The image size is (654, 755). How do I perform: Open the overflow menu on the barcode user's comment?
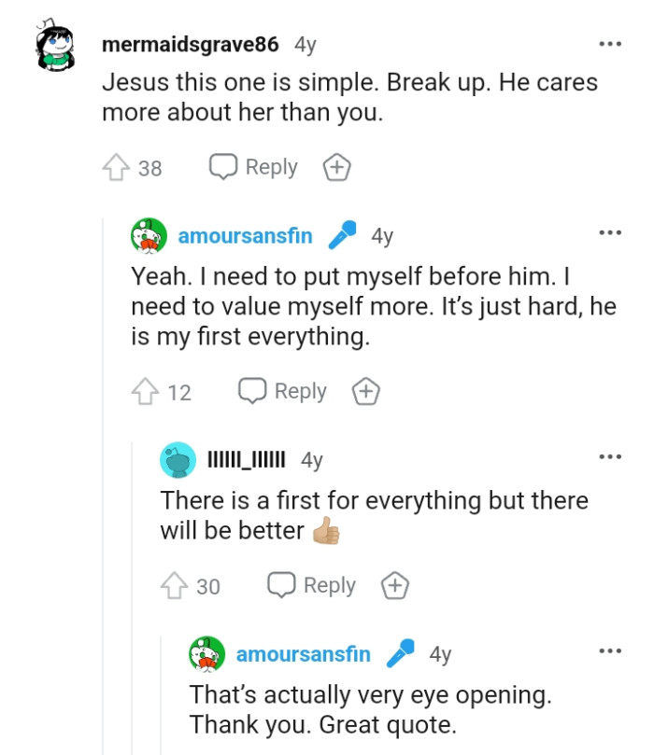click(x=610, y=455)
